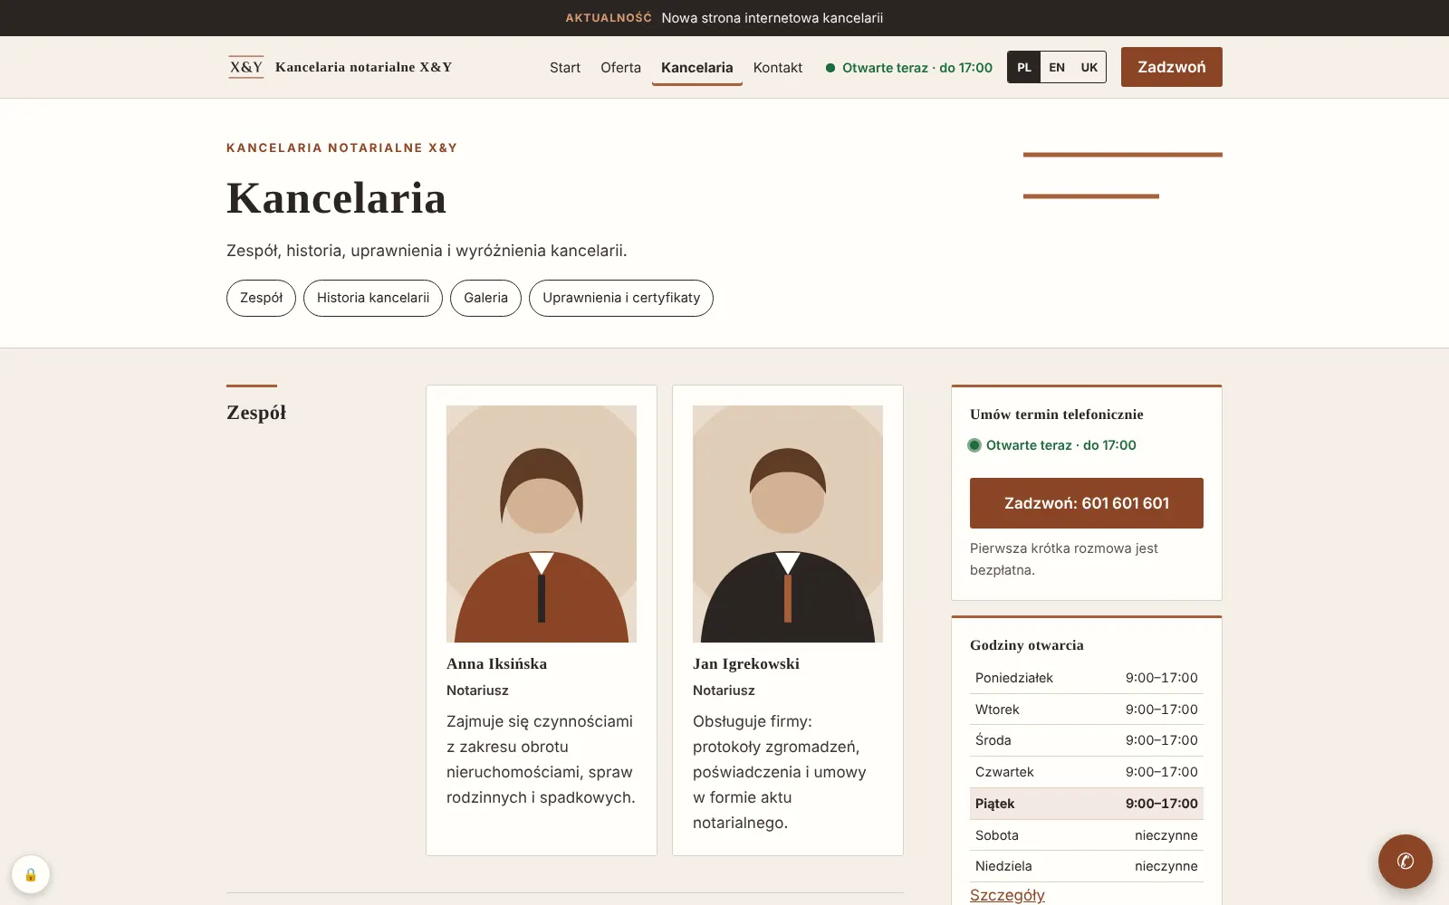Switch language to EN
Screen dimensions: 1449x905
tap(1057, 67)
